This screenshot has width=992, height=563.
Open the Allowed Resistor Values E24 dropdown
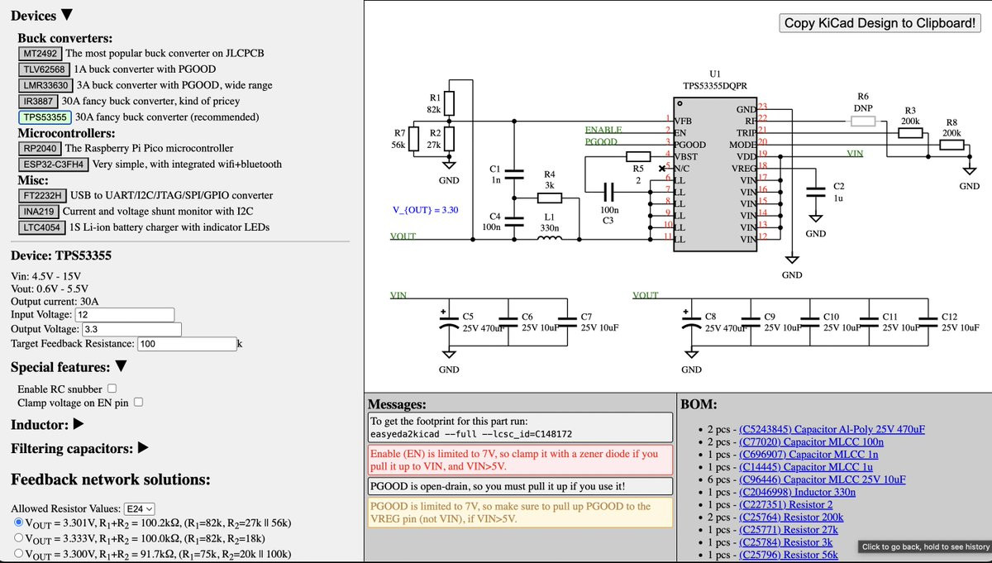(140, 509)
